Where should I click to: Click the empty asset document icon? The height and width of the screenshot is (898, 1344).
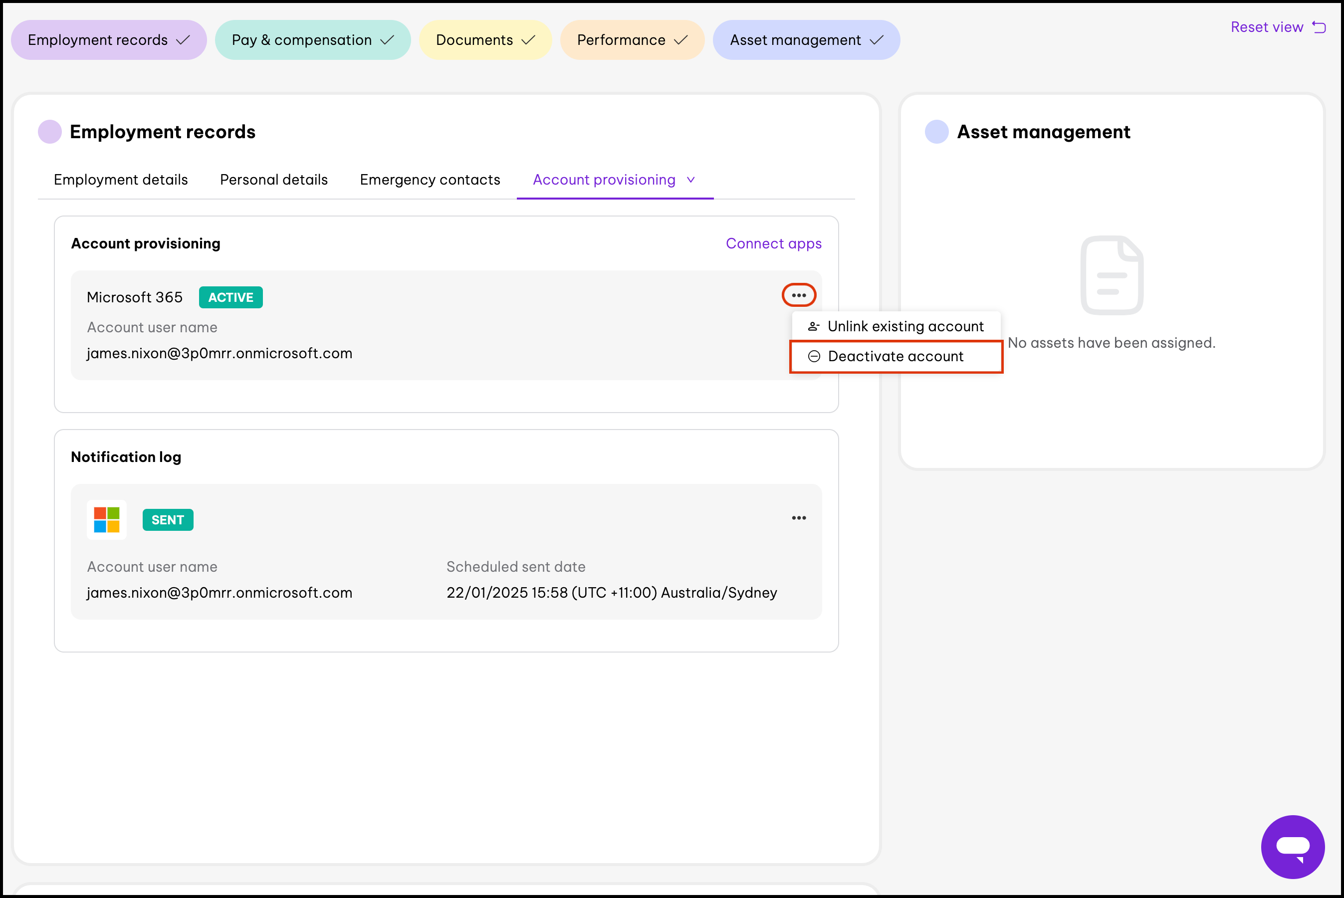(1111, 275)
